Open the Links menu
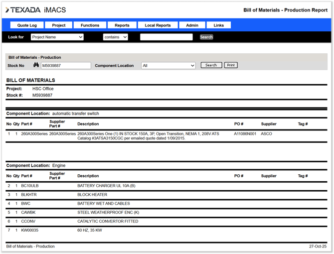 coord(218,25)
